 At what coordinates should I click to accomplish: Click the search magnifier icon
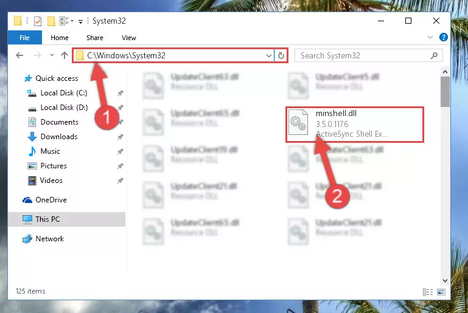point(435,55)
